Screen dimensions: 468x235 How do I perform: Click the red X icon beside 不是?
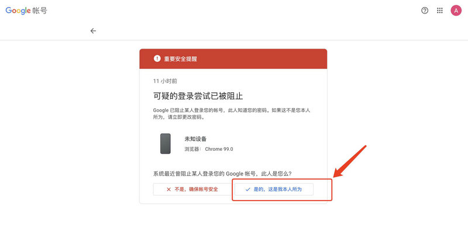click(x=168, y=189)
